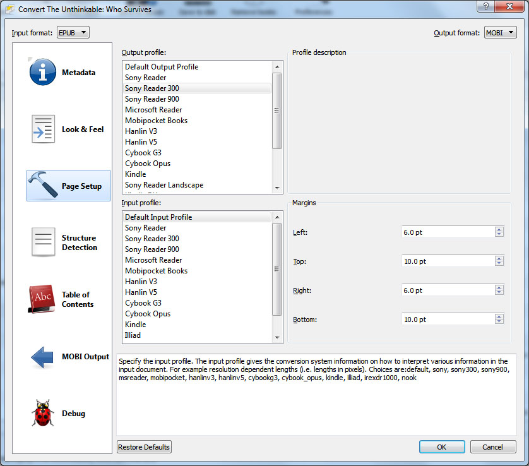Choose Sony Reader Landscape output profile
The width and height of the screenshot is (529, 466).
pyautogui.click(x=197, y=185)
